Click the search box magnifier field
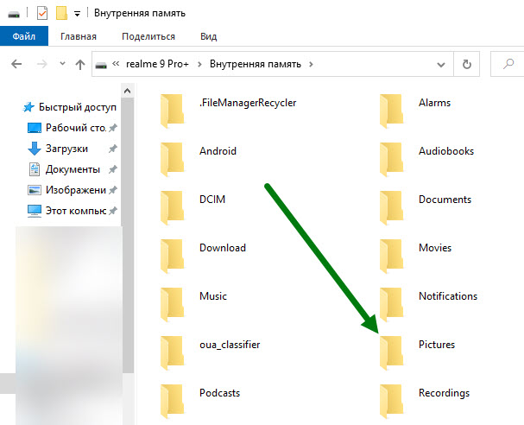Viewport: 524px width, 425px height. (x=508, y=64)
